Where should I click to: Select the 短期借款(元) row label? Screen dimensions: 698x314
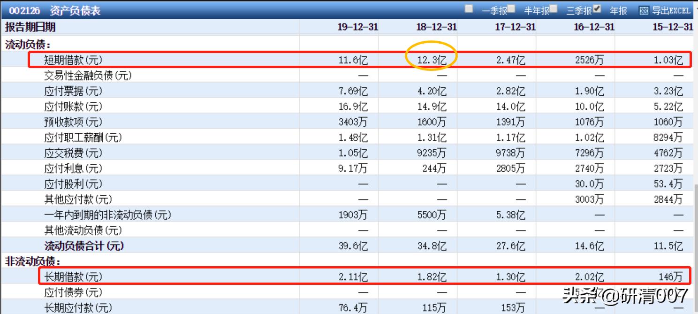pyautogui.click(x=73, y=60)
